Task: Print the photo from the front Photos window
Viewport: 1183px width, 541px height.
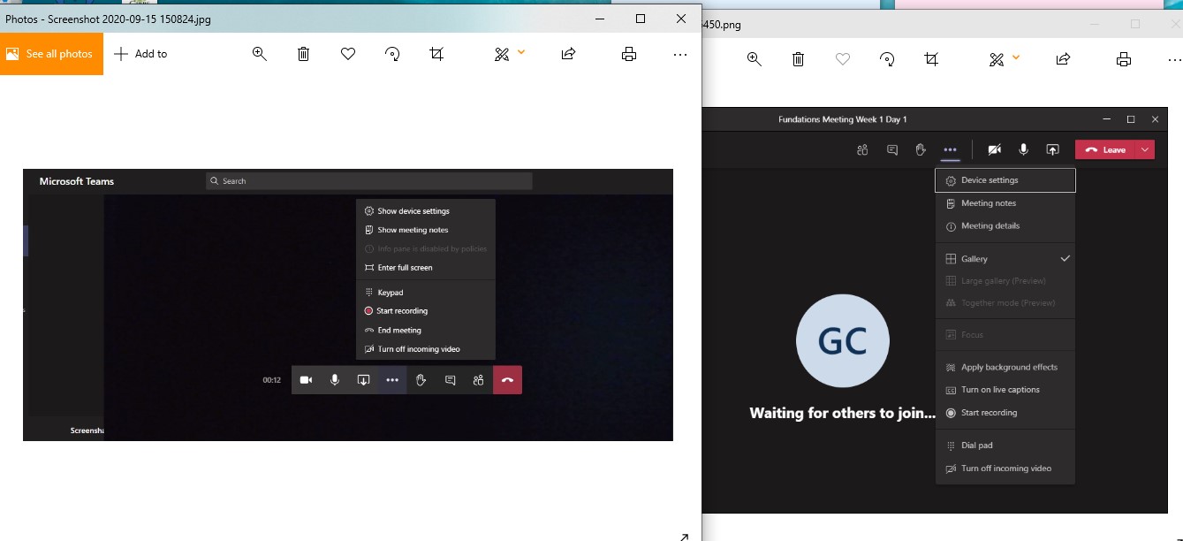Action: pos(629,54)
